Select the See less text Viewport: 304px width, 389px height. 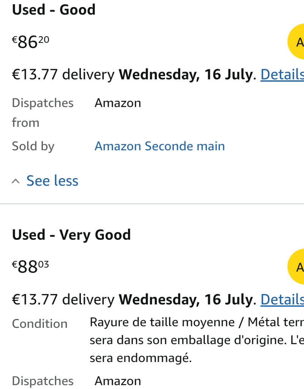coord(52,180)
